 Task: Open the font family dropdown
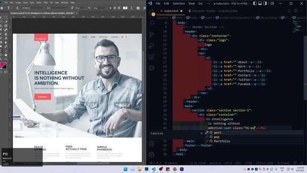(x=33, y=8)
